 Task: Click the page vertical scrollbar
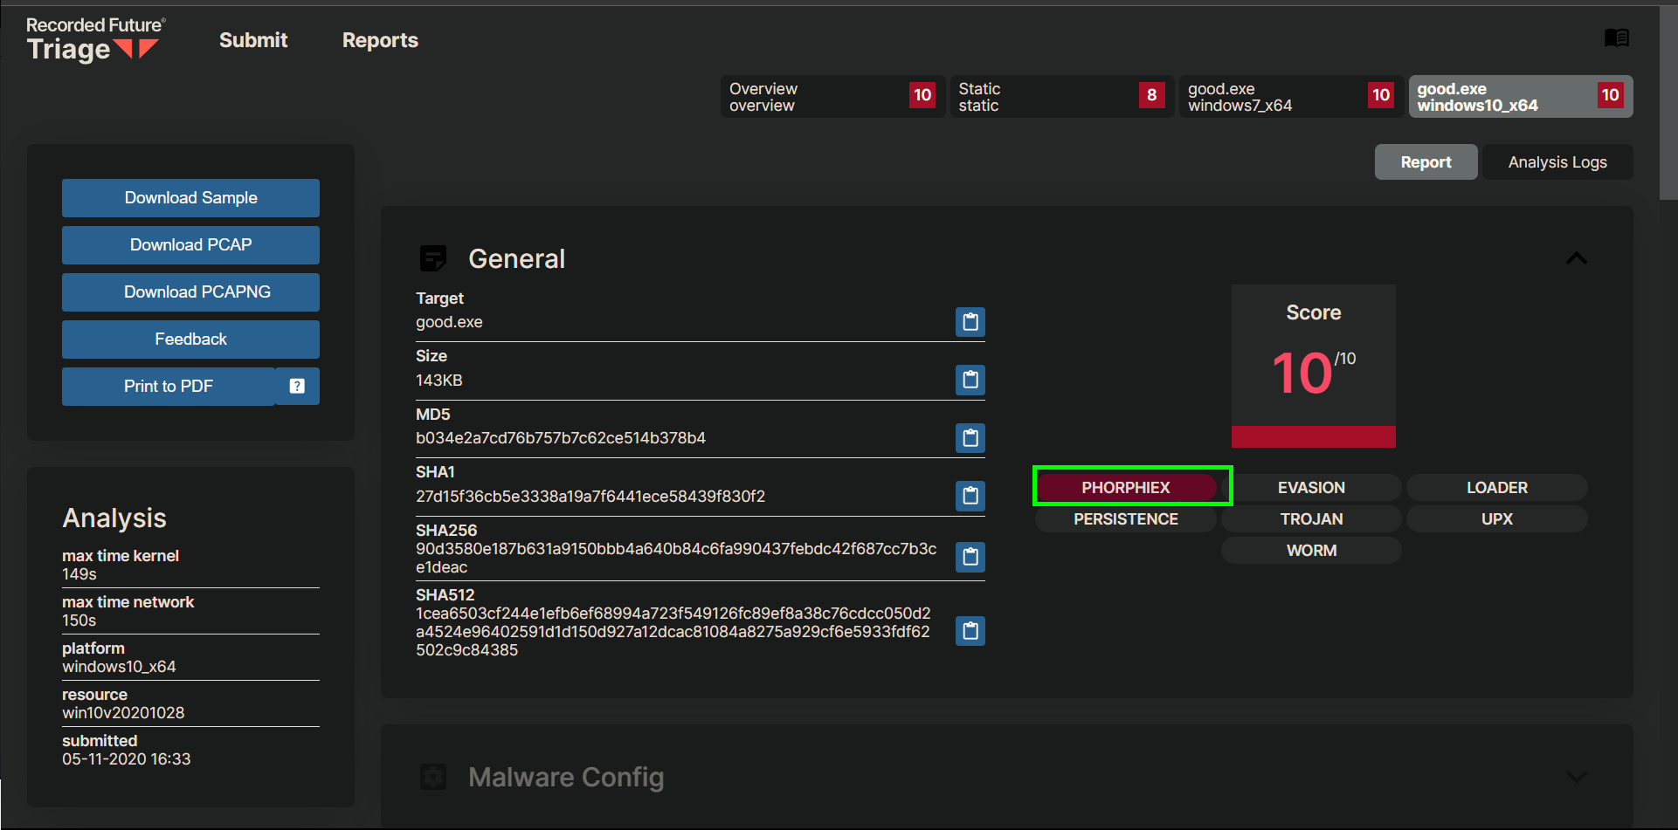[1668, 105]
